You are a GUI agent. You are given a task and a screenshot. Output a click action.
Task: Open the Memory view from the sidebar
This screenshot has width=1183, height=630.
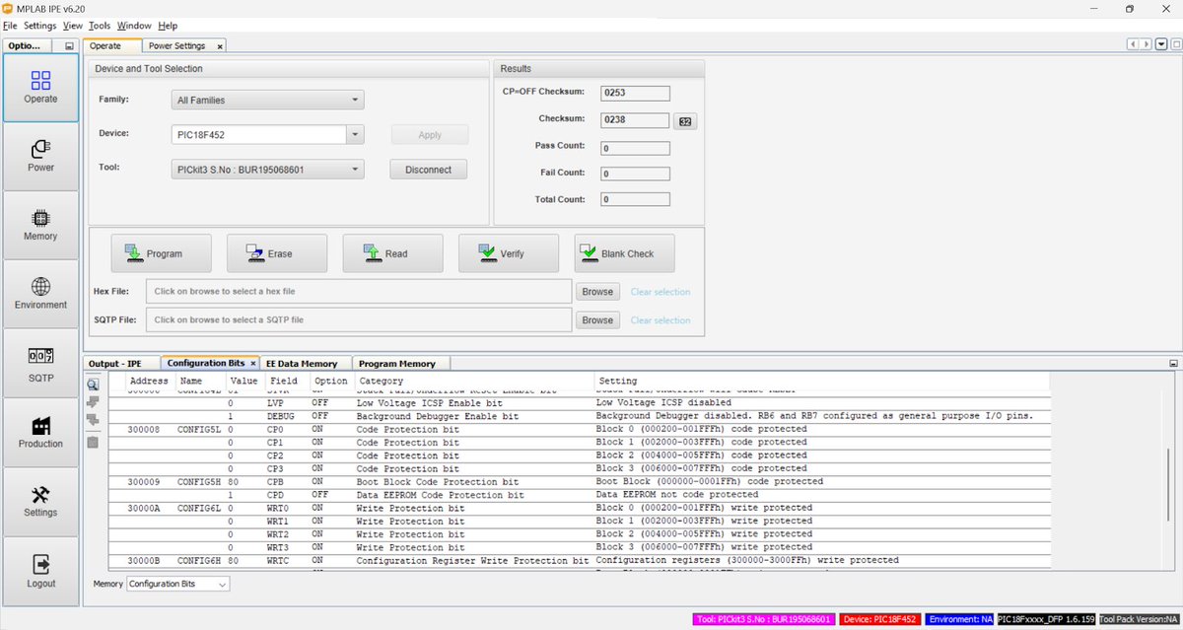pos(40,225)
